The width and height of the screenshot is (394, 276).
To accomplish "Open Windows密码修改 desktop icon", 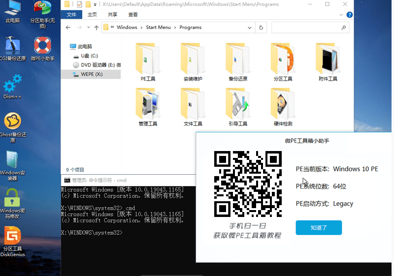I will (x=12, y=204).
